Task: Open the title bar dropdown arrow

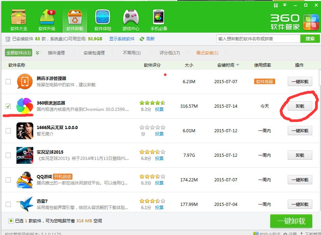Action: 284,5
